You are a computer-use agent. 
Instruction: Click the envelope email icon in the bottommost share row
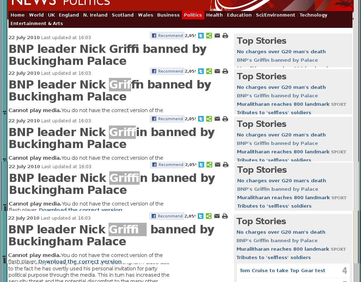tap(217, 216)
